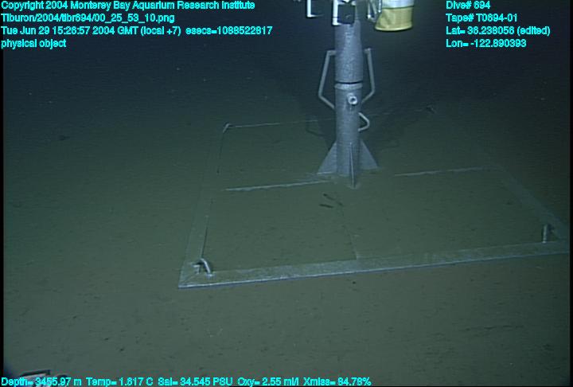Select the esecs=1088522817 value
Screen dimensions: 573x387
tap(229, 31)
